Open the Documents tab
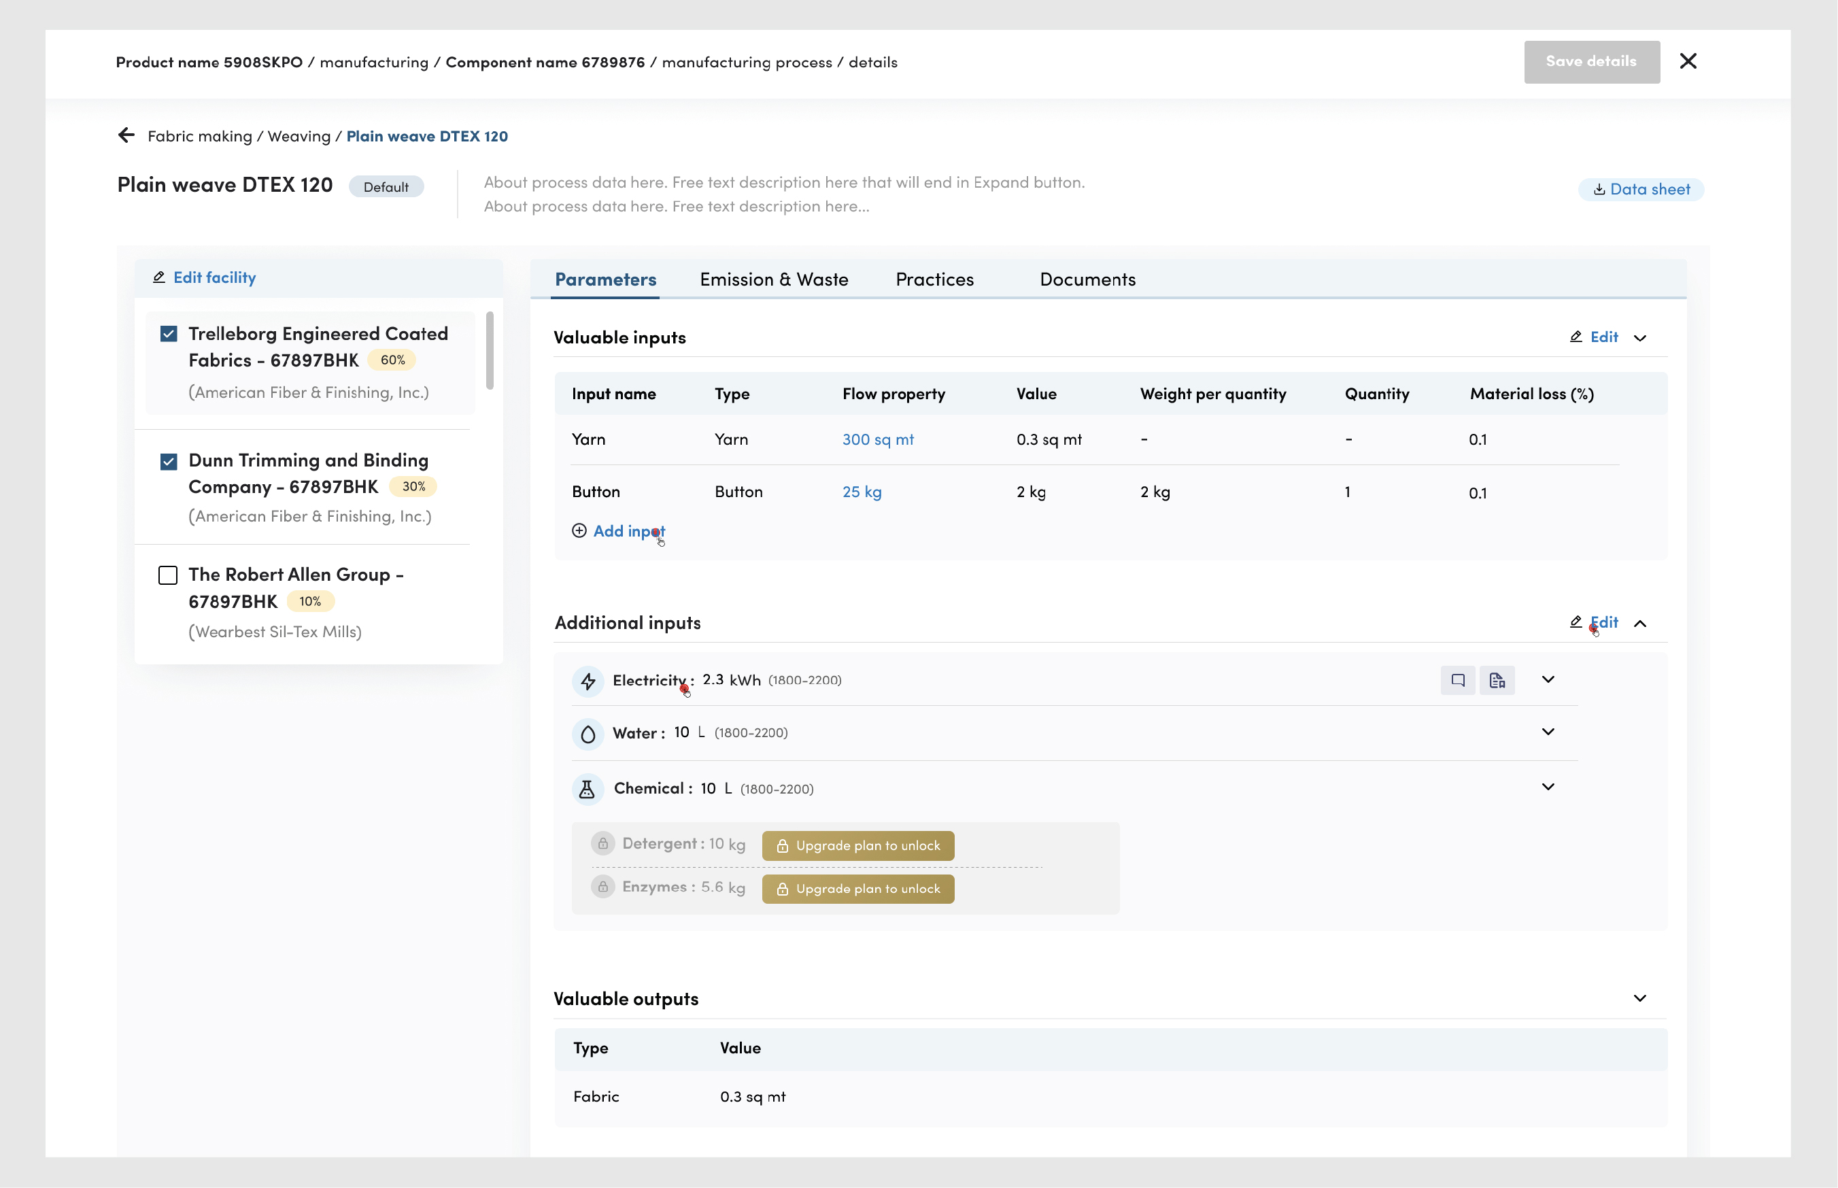This screenshot has width=1838, height=1188. click(1087, 279)
